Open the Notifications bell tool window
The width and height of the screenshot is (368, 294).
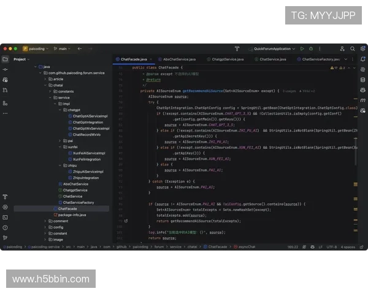363,59
